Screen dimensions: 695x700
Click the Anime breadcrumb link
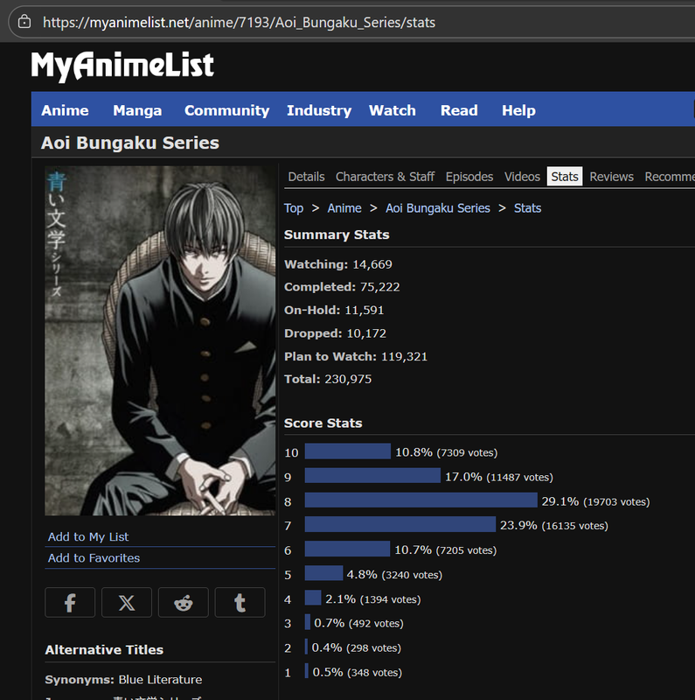344,208
